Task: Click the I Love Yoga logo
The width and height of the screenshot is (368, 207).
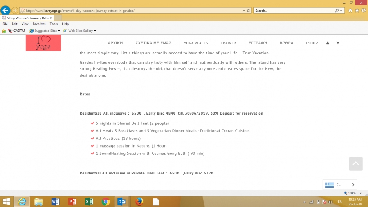Action: tap(43, 43)
